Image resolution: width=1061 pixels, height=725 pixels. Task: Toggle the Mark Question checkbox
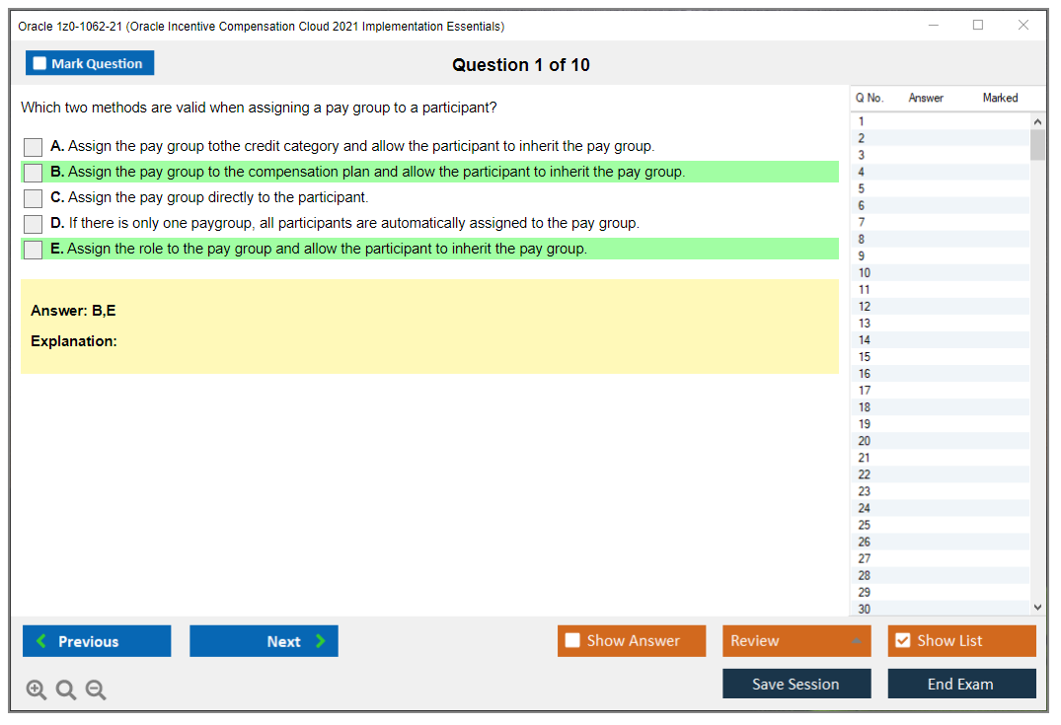coord(38,62)
